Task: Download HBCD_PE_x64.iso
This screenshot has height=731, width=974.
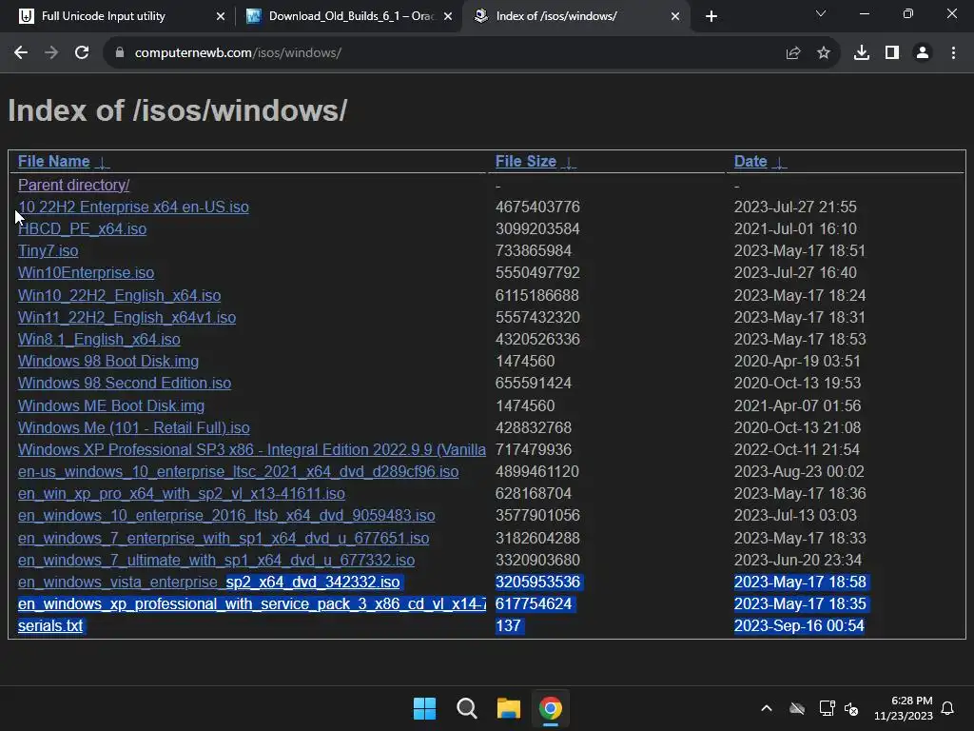Action: (82, 228)
